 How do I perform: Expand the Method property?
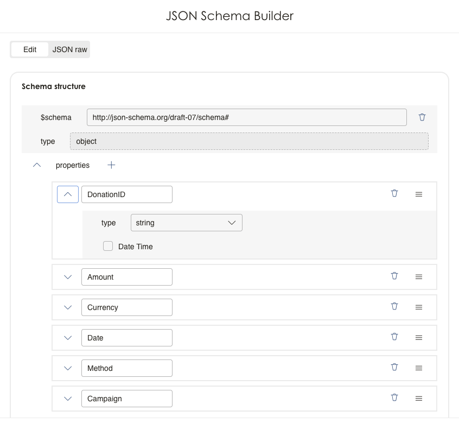click(68, 368)
